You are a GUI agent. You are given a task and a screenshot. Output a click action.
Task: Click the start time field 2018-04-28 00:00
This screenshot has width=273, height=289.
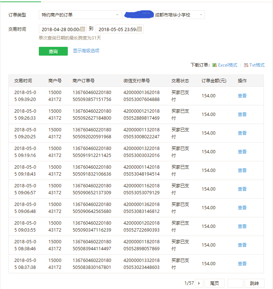tap(63, 29)
